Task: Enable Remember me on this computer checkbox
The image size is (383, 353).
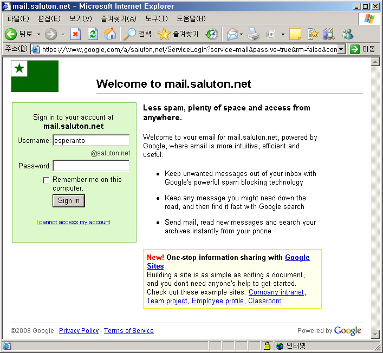Action: tap(46, 180)
